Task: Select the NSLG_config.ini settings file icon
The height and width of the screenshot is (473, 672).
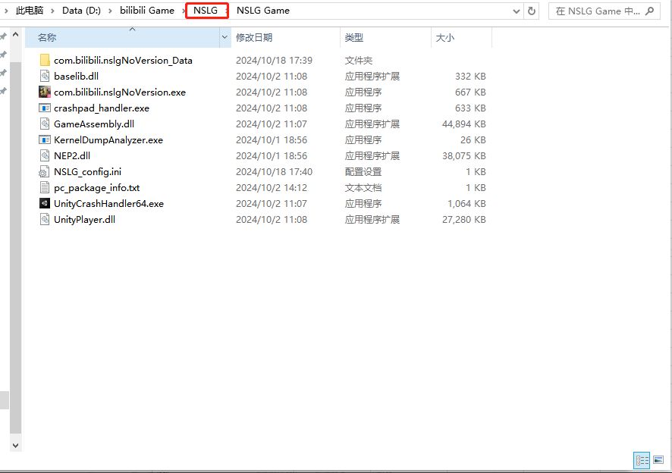Action: pos(44,172)
